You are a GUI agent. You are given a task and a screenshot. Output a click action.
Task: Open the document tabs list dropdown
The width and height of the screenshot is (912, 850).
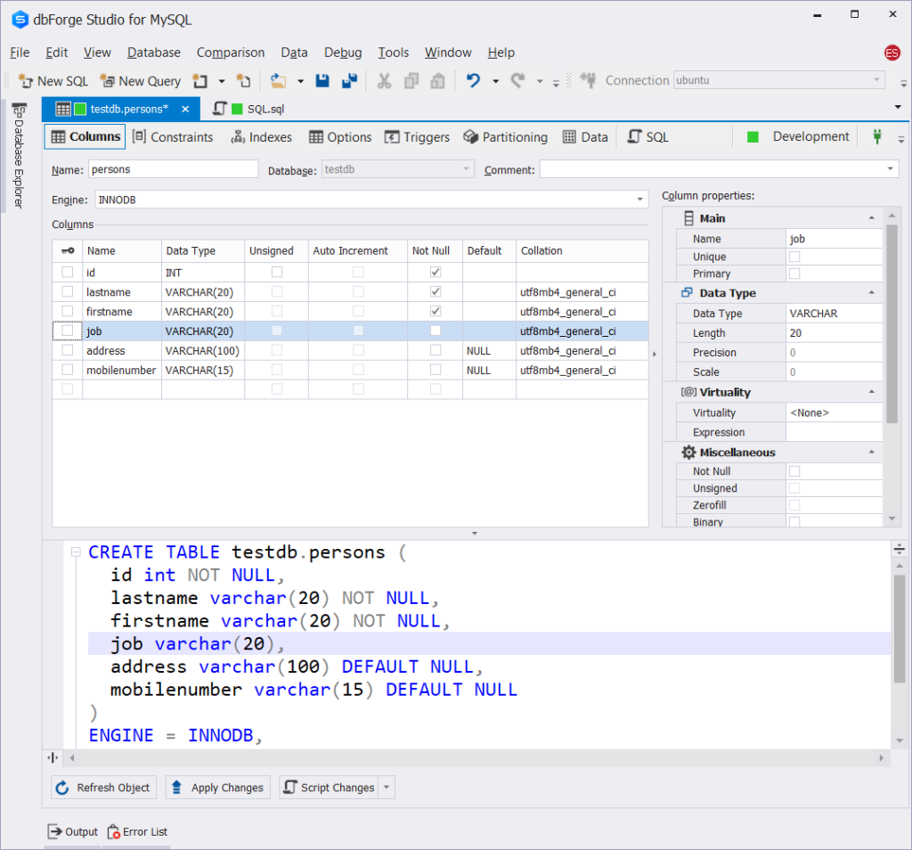898,107
